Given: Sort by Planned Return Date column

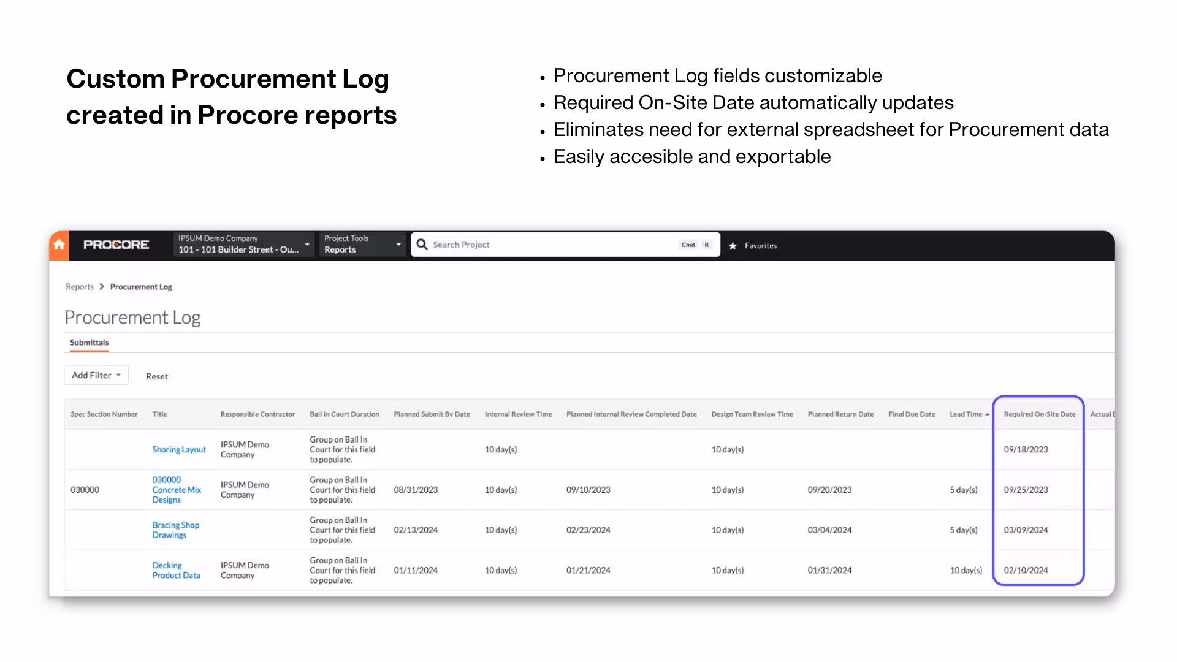Looking at the screenshot, I should coord(840,414).
